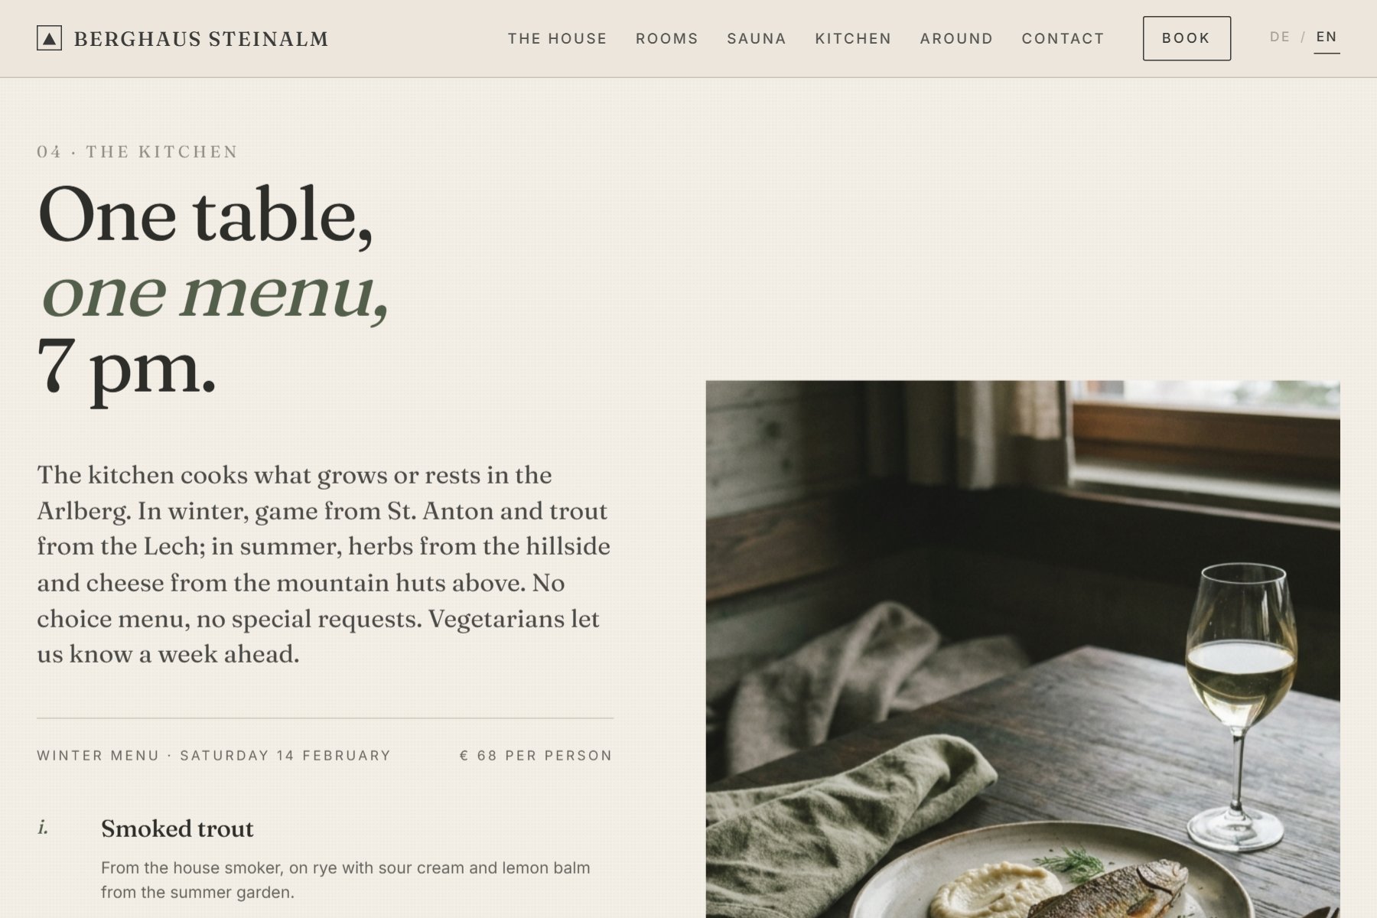
Task: Click the Smoked trout course heading
Action: (177, 828)
